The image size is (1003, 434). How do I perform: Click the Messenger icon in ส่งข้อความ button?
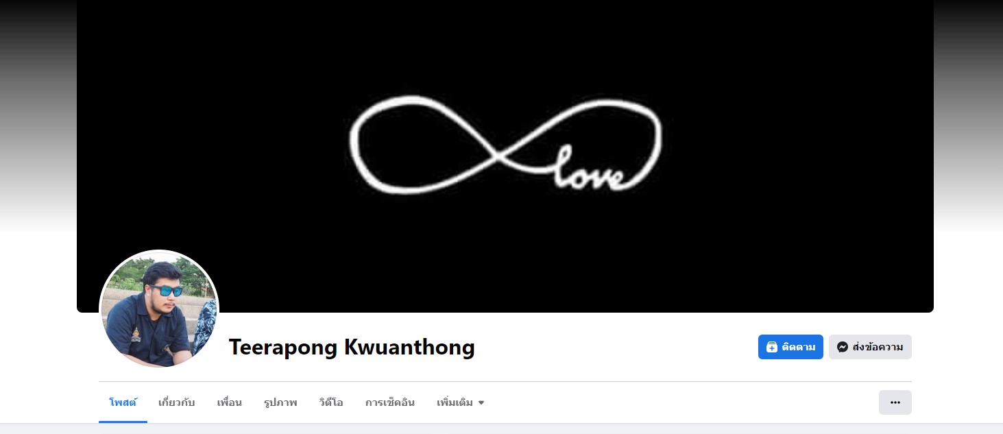843,347
